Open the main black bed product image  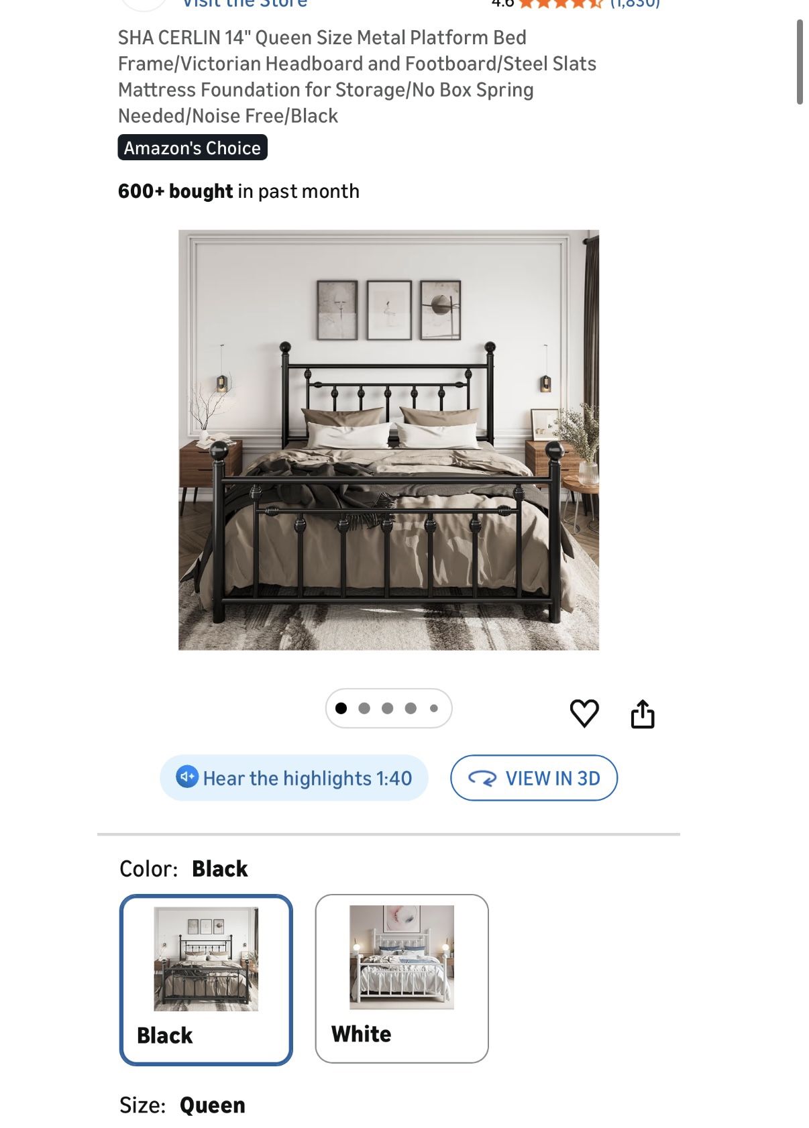[x=388, y=440]
